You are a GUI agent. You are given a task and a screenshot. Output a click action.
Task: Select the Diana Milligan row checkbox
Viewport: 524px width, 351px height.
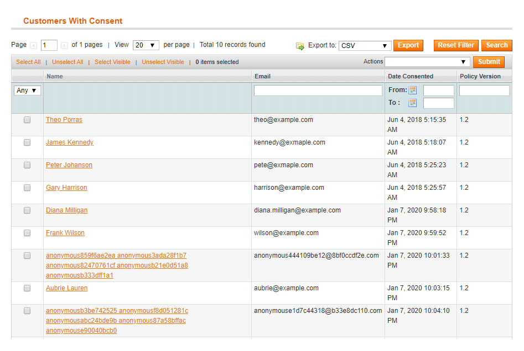27,210
